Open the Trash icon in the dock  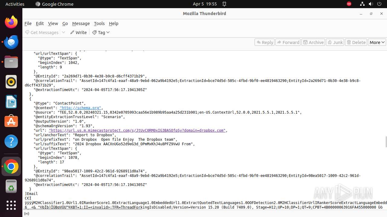11,186
